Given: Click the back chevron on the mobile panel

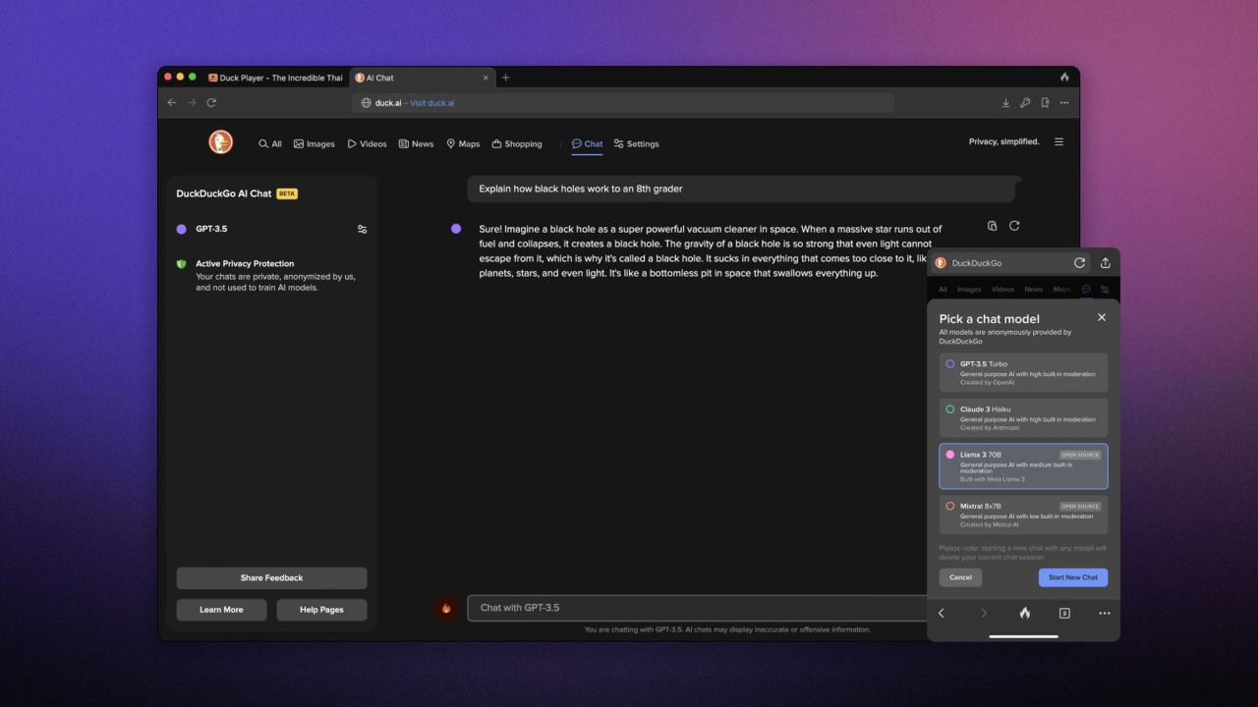Looking at the screenshot, I should (x=941, y=613).
